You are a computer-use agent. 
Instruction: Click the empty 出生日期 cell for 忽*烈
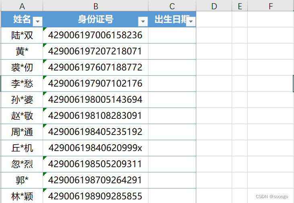[x=172, y=164]
